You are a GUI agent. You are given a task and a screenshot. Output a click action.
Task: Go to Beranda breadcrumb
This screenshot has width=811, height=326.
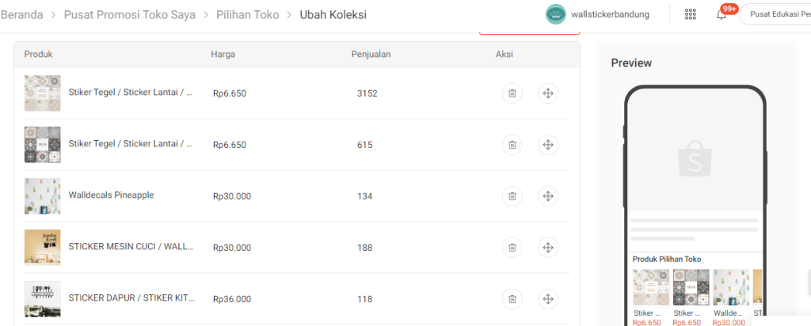tap(21, 14)
